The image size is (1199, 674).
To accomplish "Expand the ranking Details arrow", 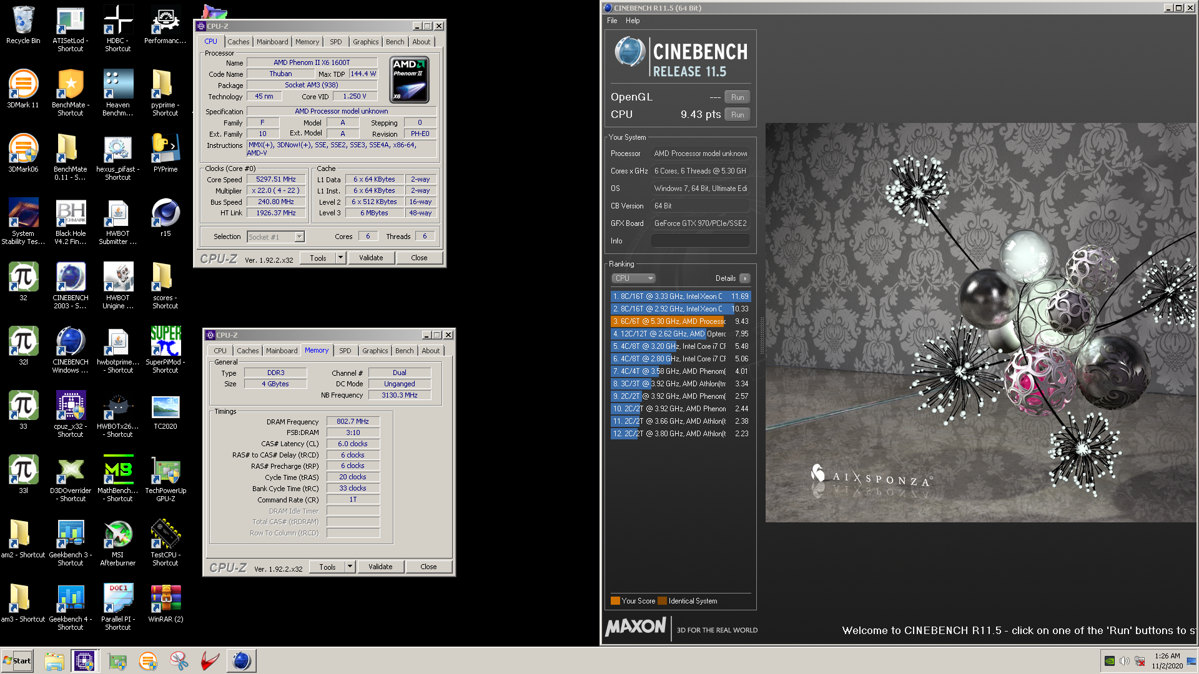I will click(744, 278).
